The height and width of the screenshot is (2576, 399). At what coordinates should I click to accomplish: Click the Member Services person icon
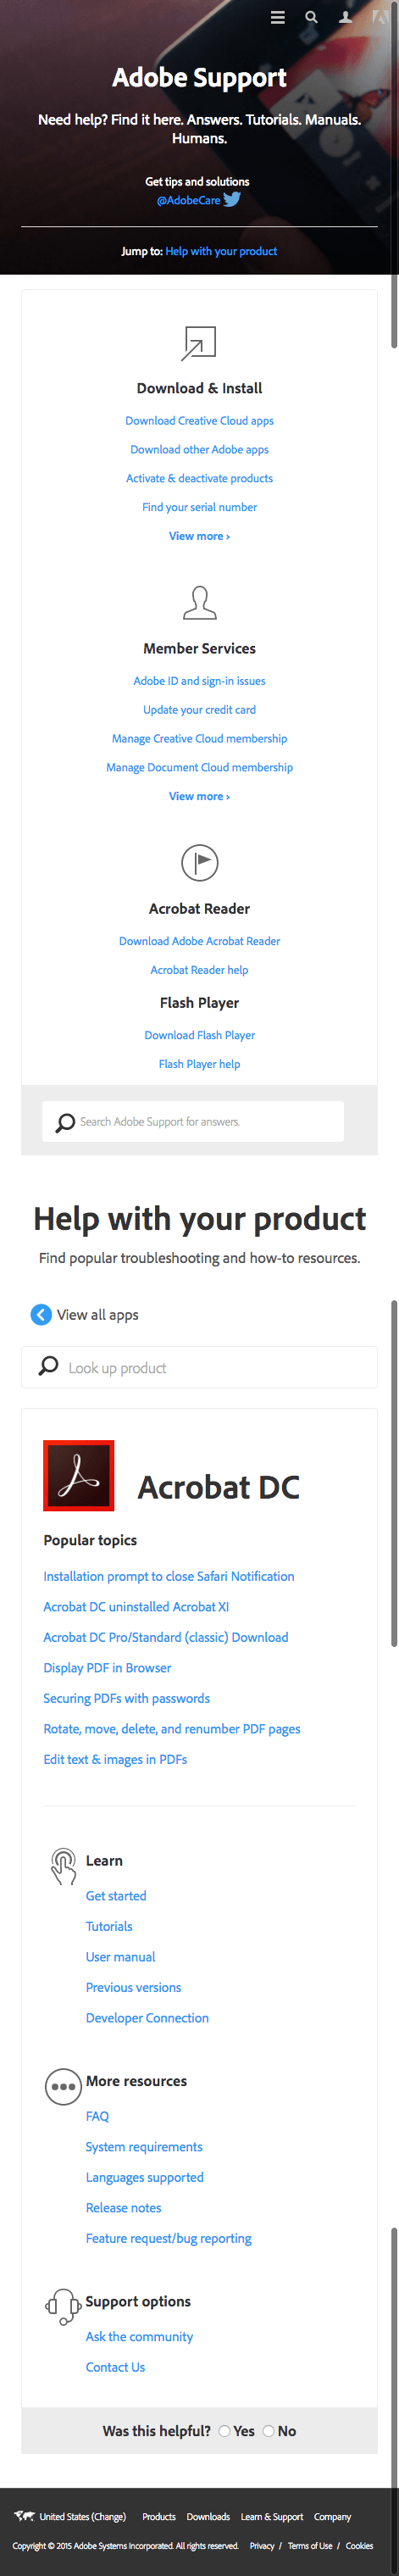point(199,603)
